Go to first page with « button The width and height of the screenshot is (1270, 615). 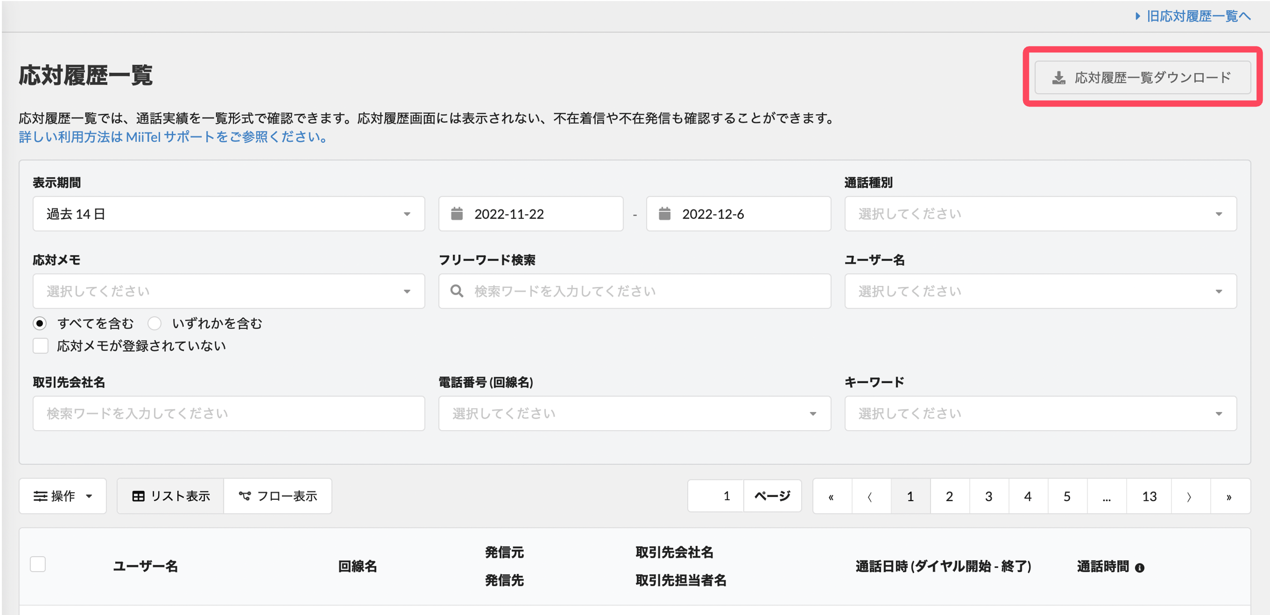[x=832, y=496]
